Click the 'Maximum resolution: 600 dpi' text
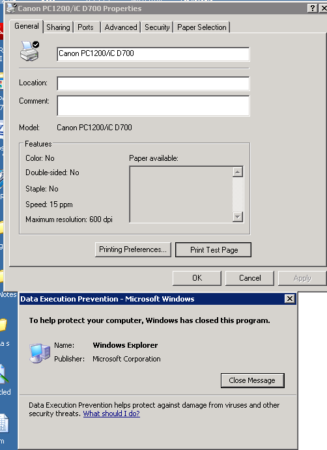The height and width of the screenshot is (450, 327). tap(69, 219)
